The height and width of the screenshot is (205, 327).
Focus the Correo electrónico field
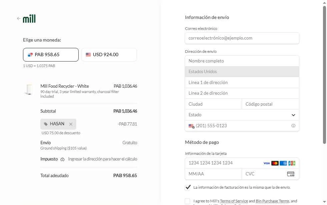[242, 38]
